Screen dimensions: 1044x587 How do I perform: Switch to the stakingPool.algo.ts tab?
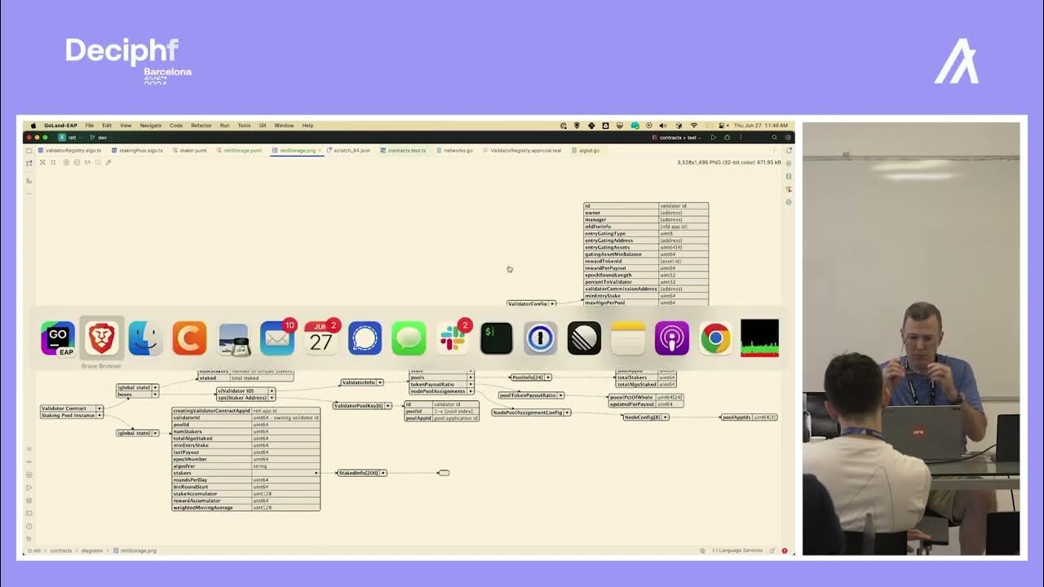click(139, 151)
